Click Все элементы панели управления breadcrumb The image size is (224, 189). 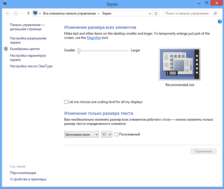click(69, 13)
